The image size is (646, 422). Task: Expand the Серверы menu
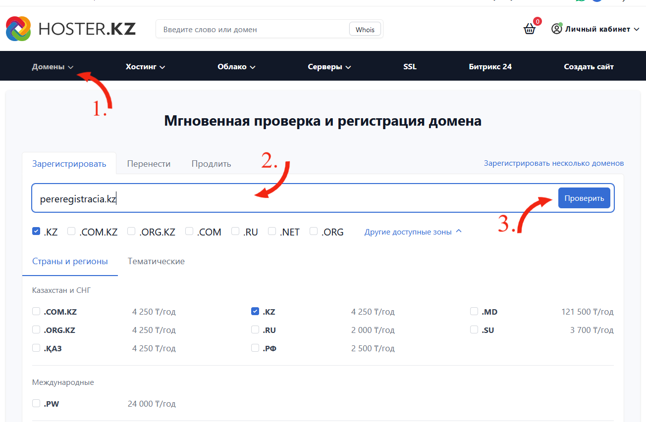click(329, 66)
